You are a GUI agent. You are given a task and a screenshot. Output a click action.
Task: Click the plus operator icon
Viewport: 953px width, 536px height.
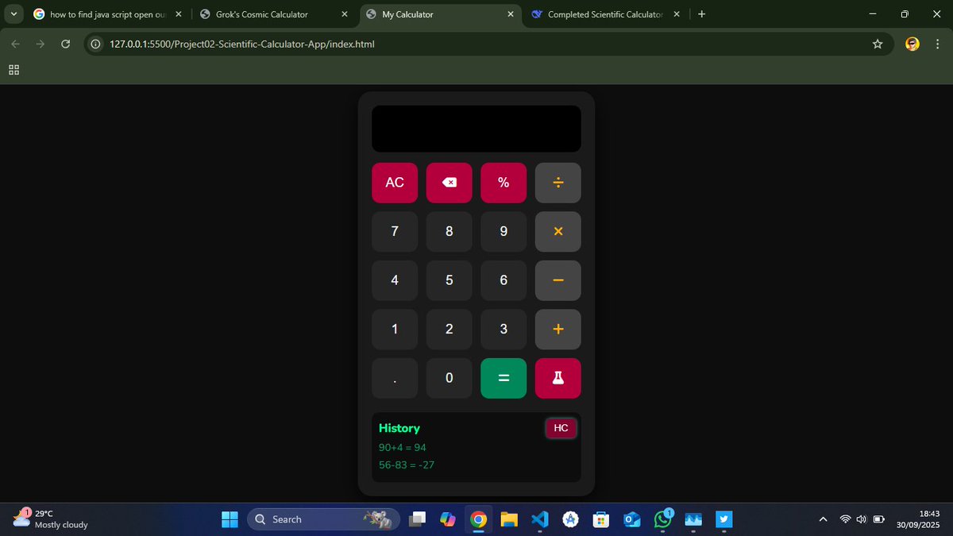click(x=558, y=329)
